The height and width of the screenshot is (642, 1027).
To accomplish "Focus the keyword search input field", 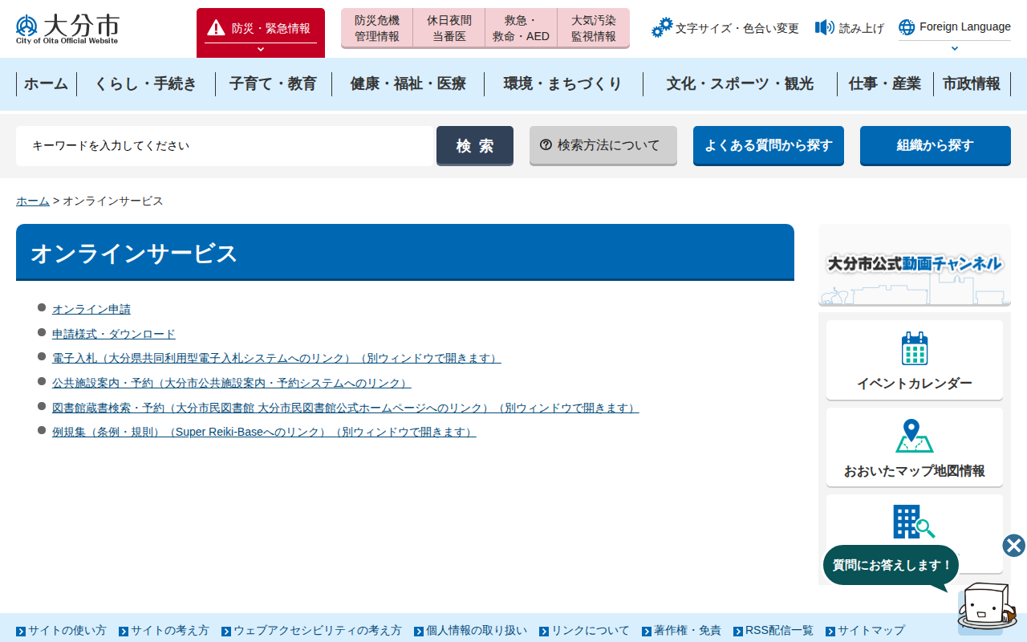I will pyautogui.click(x=225, y=146).
